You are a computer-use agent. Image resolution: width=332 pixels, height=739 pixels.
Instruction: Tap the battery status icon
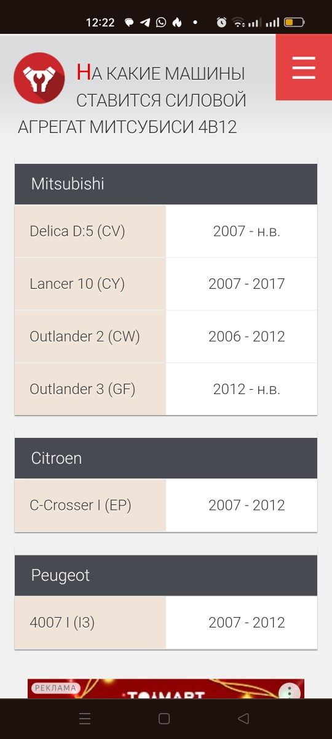(x=294, y=22)
